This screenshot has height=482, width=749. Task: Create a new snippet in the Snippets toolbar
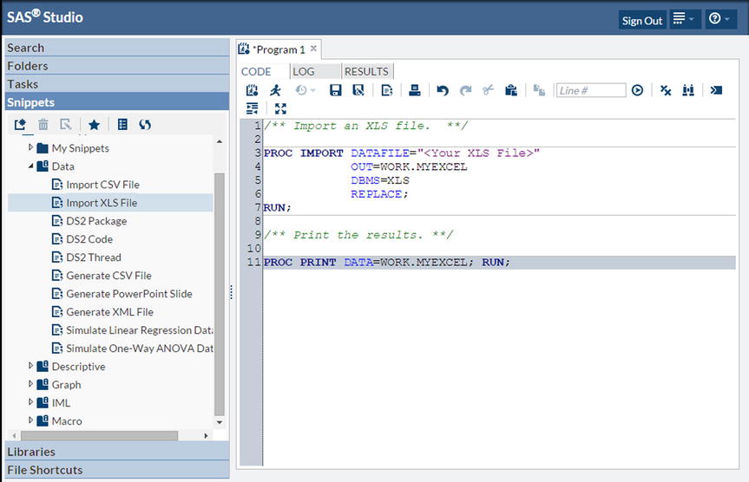pyautogui.click(x=20, y=125)
